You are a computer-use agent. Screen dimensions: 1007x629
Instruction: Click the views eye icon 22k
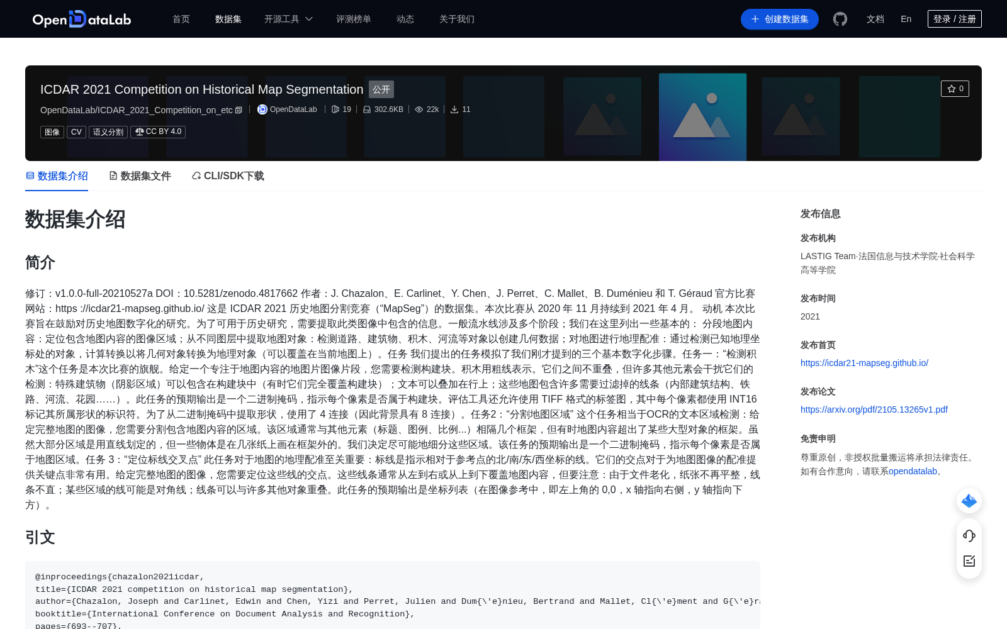point(419,109)
